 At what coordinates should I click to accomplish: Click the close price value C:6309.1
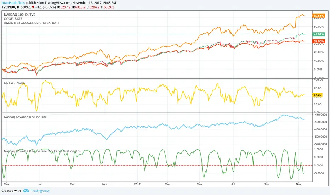[107, 7]
